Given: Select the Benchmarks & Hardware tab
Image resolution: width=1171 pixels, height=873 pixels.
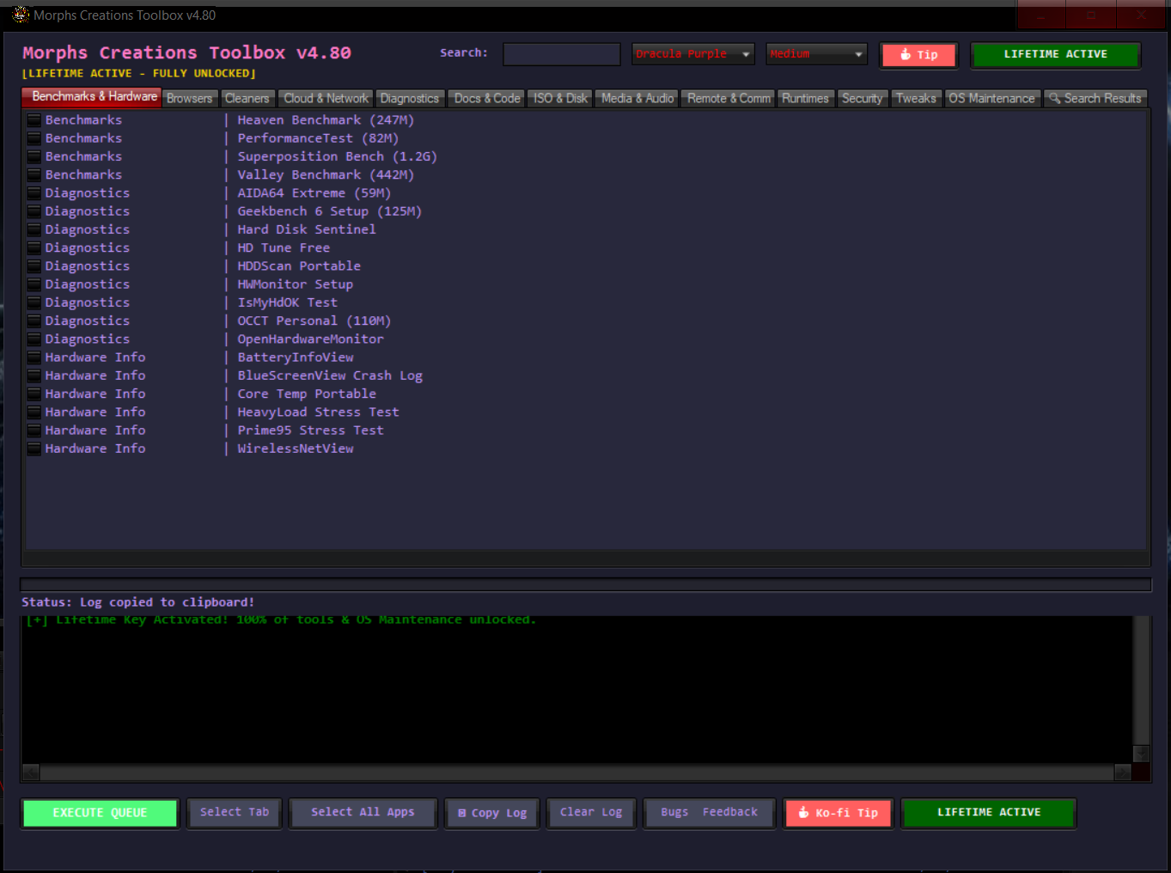Looking at the screenshot, I should (x=91, y=97).
